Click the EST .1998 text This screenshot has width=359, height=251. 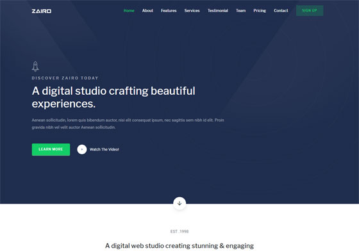(x=180, y=231)
